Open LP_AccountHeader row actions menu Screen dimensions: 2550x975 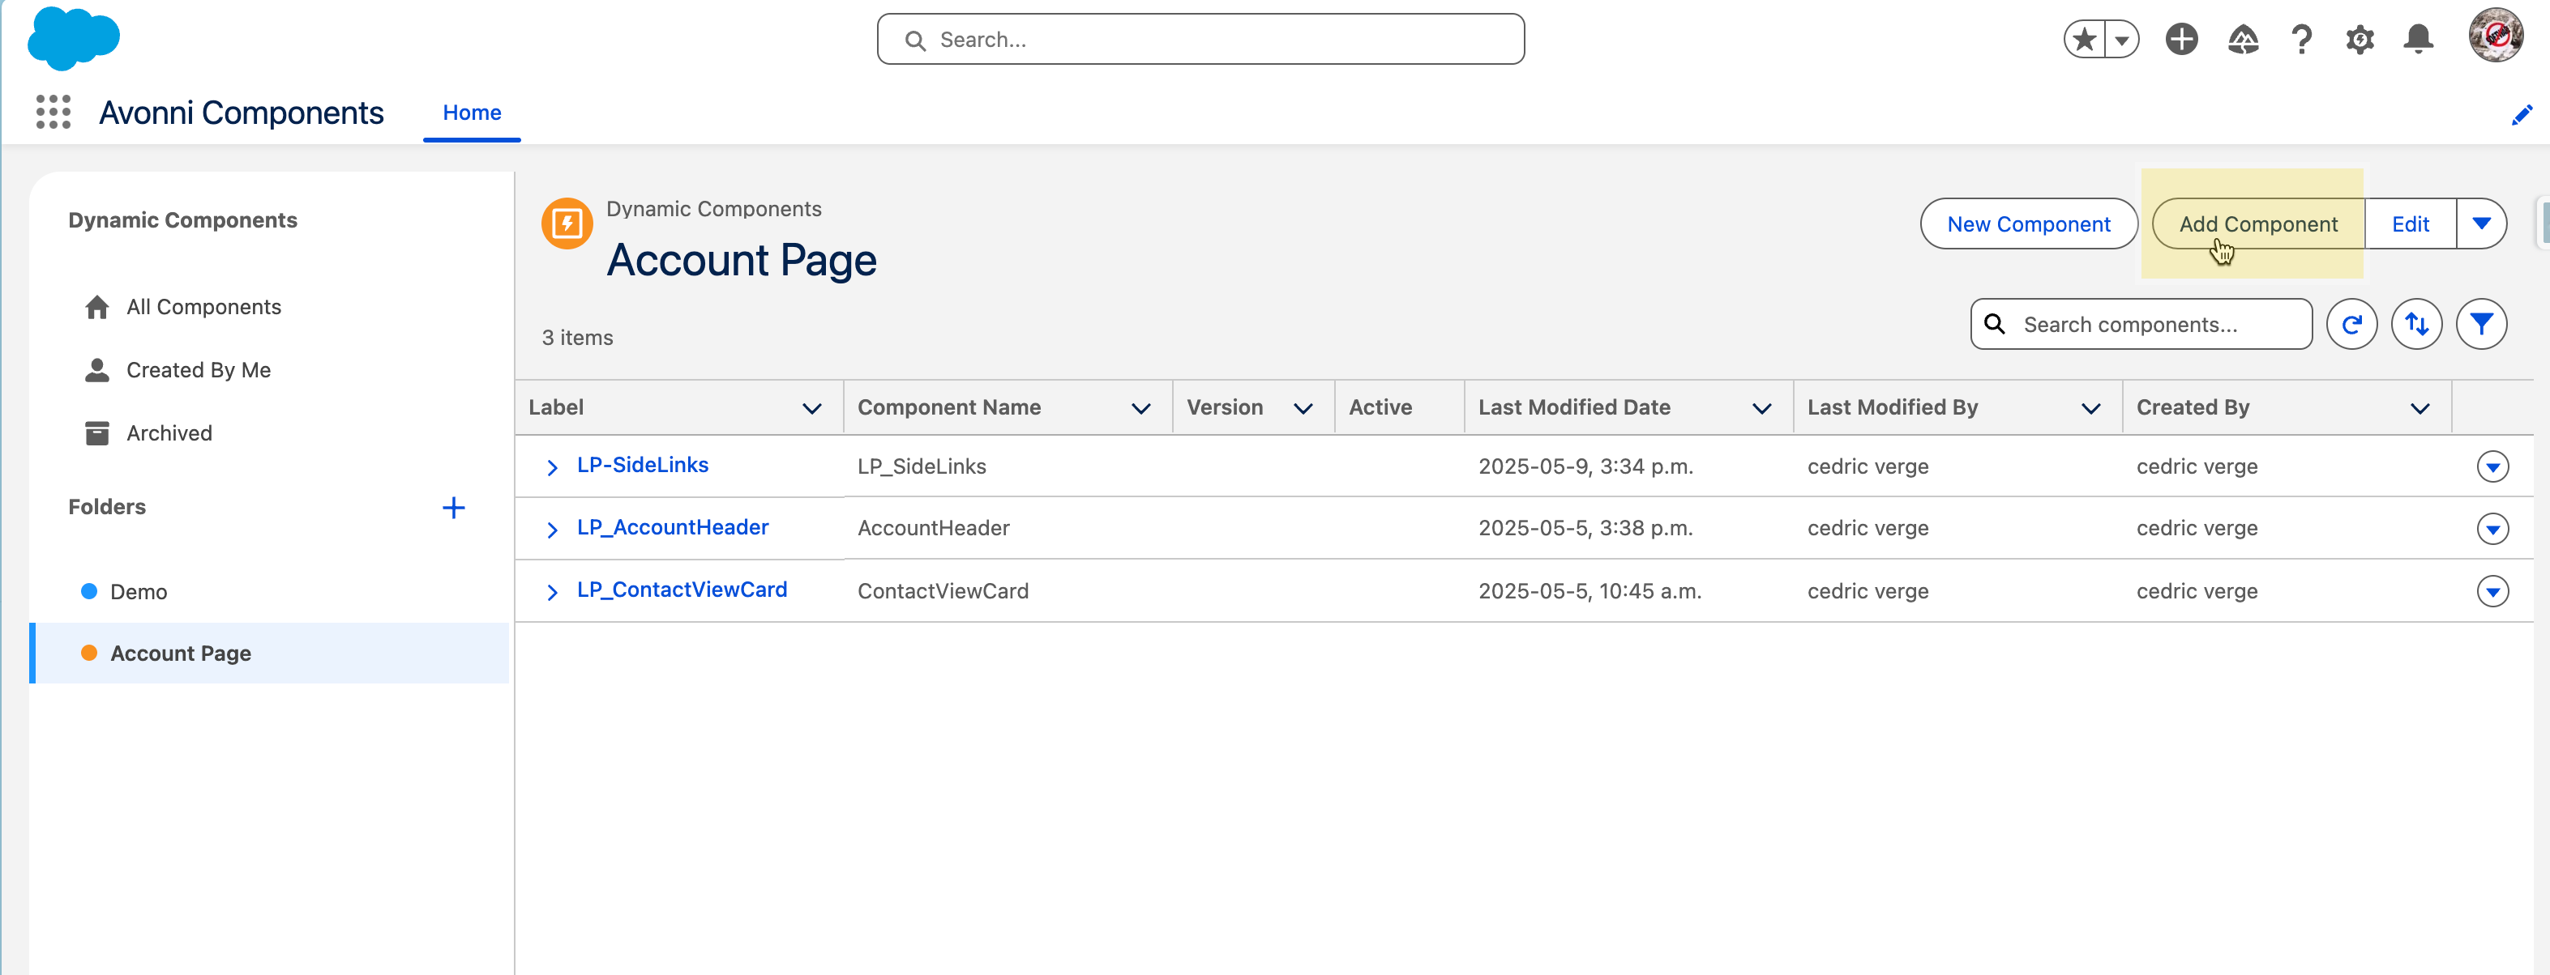[2492, 529]
